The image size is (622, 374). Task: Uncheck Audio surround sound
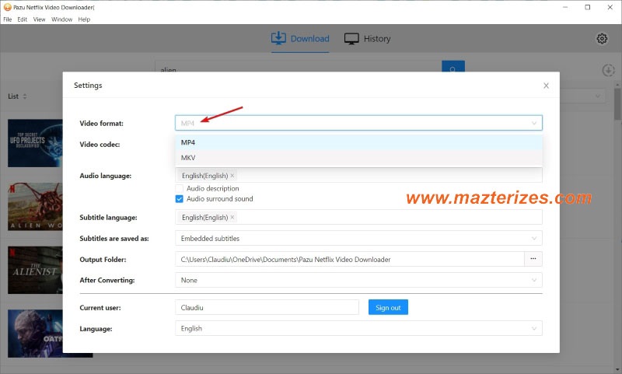click(x=180, y=199)
